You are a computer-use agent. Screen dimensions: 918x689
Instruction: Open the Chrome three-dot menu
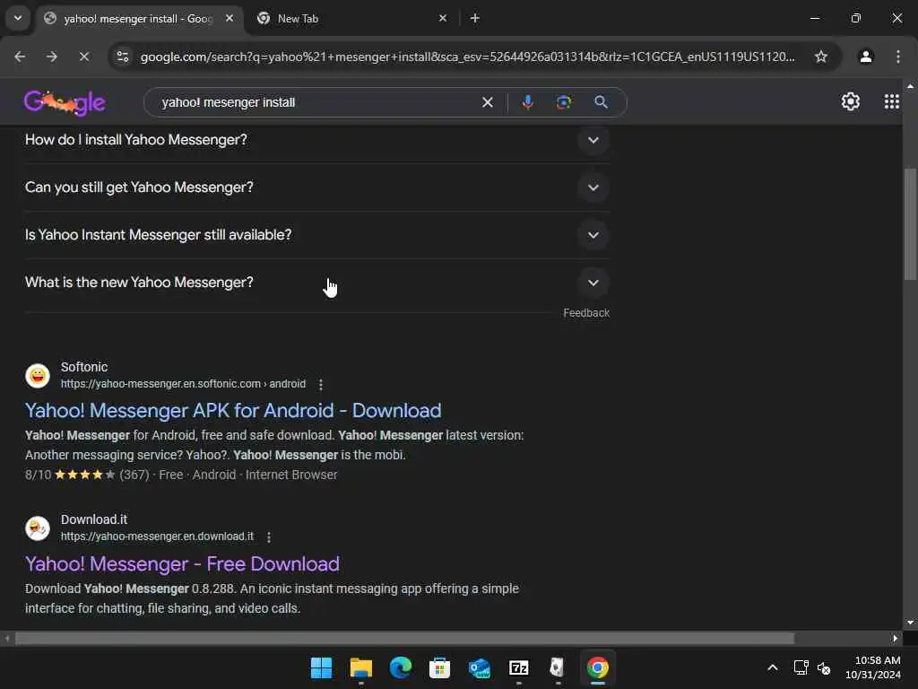[x=898, y=57]
